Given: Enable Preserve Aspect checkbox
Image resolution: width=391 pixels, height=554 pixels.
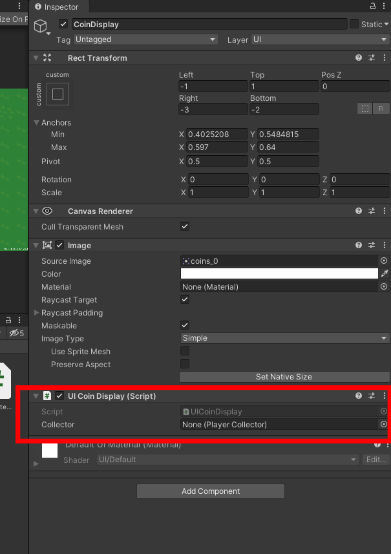Looking at the screenshot, I should (185, 364).
